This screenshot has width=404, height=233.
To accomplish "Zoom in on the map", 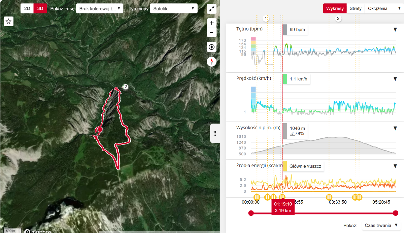I will click(211, 23).
